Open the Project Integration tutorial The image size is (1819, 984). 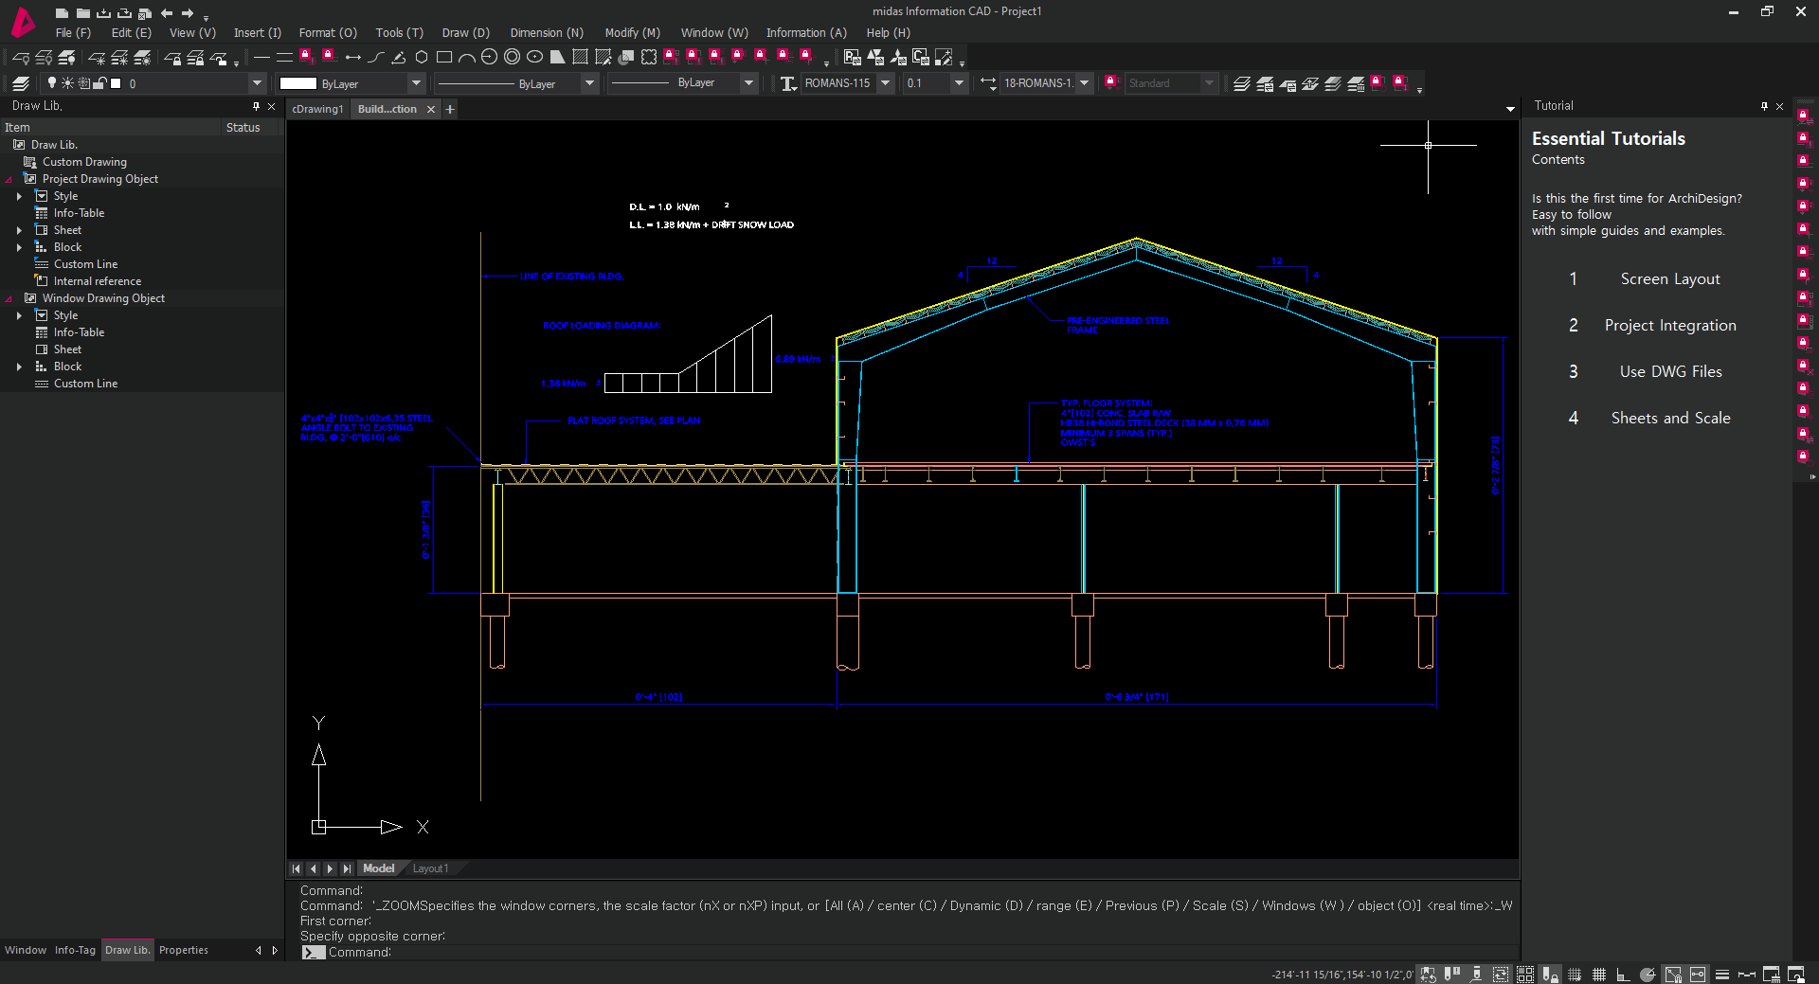(x=1669, y=325)
